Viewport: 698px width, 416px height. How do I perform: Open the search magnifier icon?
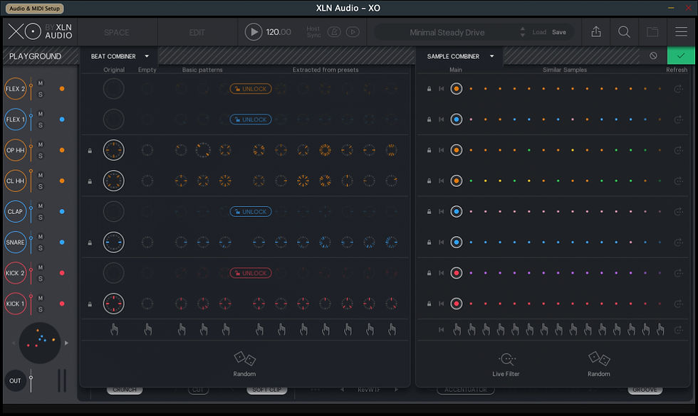click(x=624, y=32)
